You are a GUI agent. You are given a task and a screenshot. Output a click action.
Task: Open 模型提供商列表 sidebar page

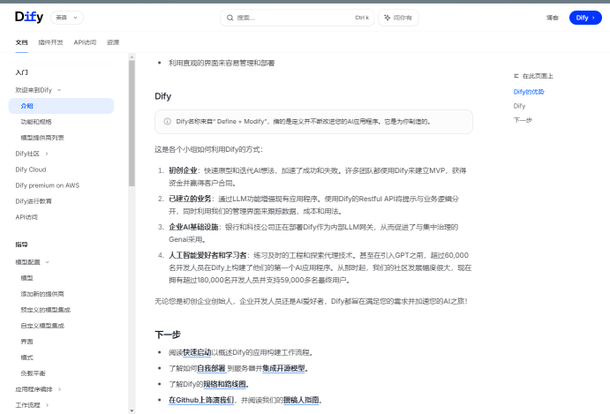(42, 138)
